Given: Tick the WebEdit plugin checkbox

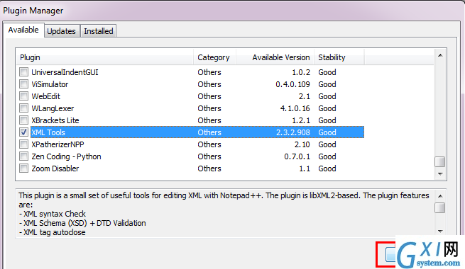Looking at the screenshot, I should point(23,96).
